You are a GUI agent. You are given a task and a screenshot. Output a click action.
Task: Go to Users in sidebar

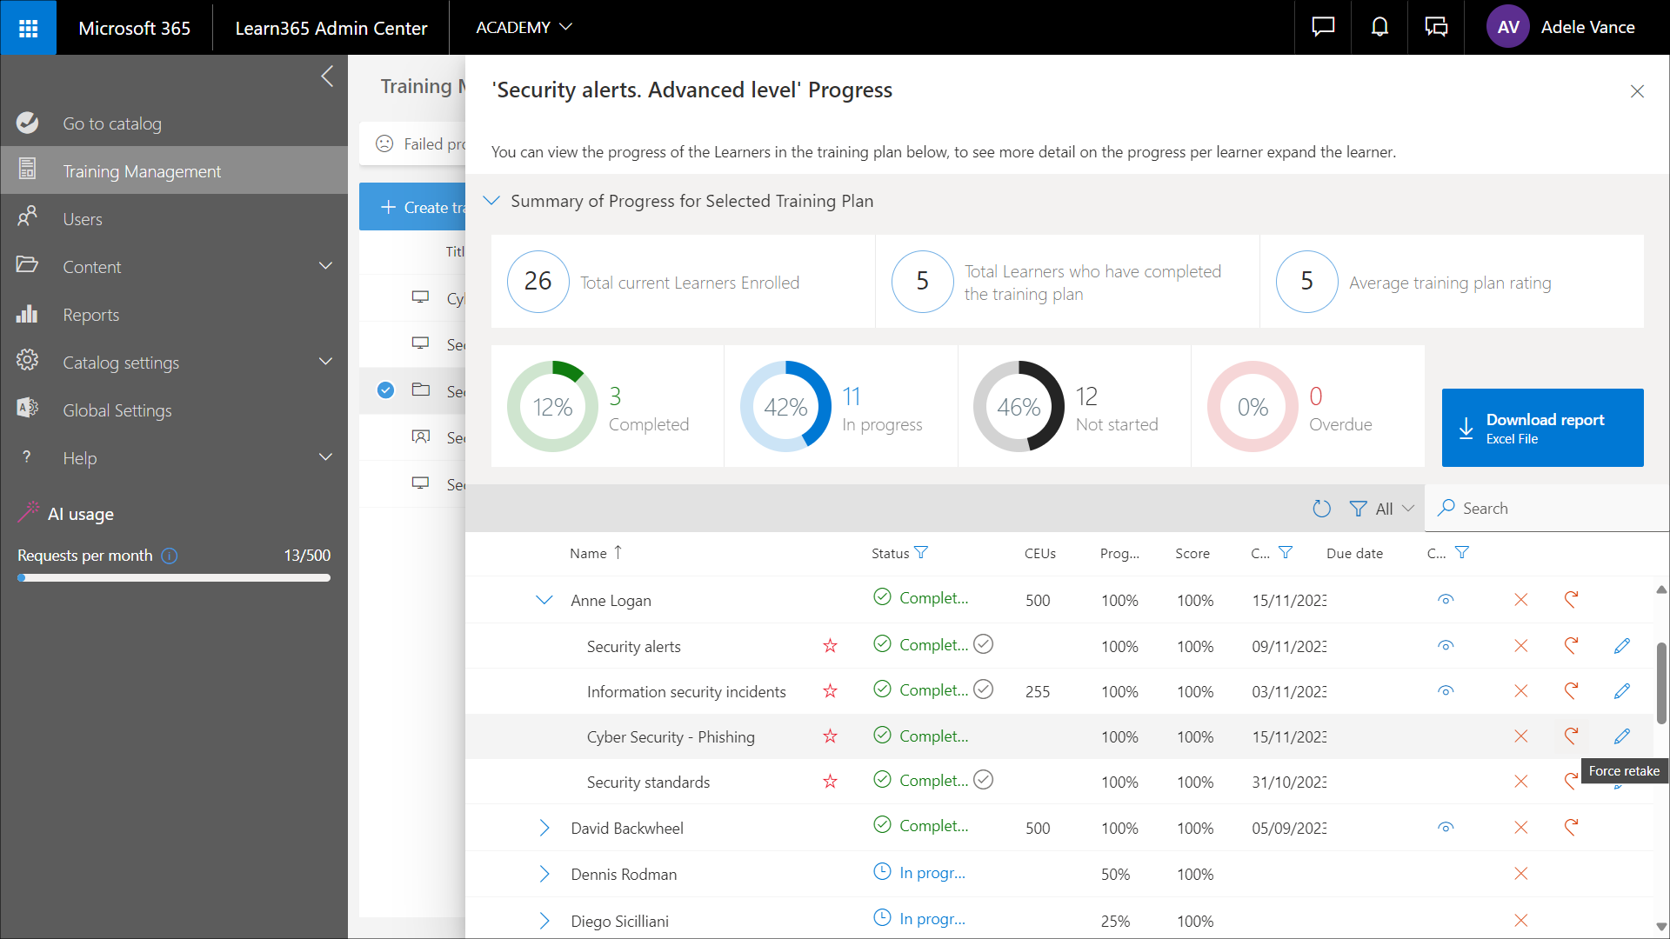(83, 219)
